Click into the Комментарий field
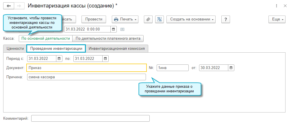This screenshot has height=124, width=291. (90, 119)
